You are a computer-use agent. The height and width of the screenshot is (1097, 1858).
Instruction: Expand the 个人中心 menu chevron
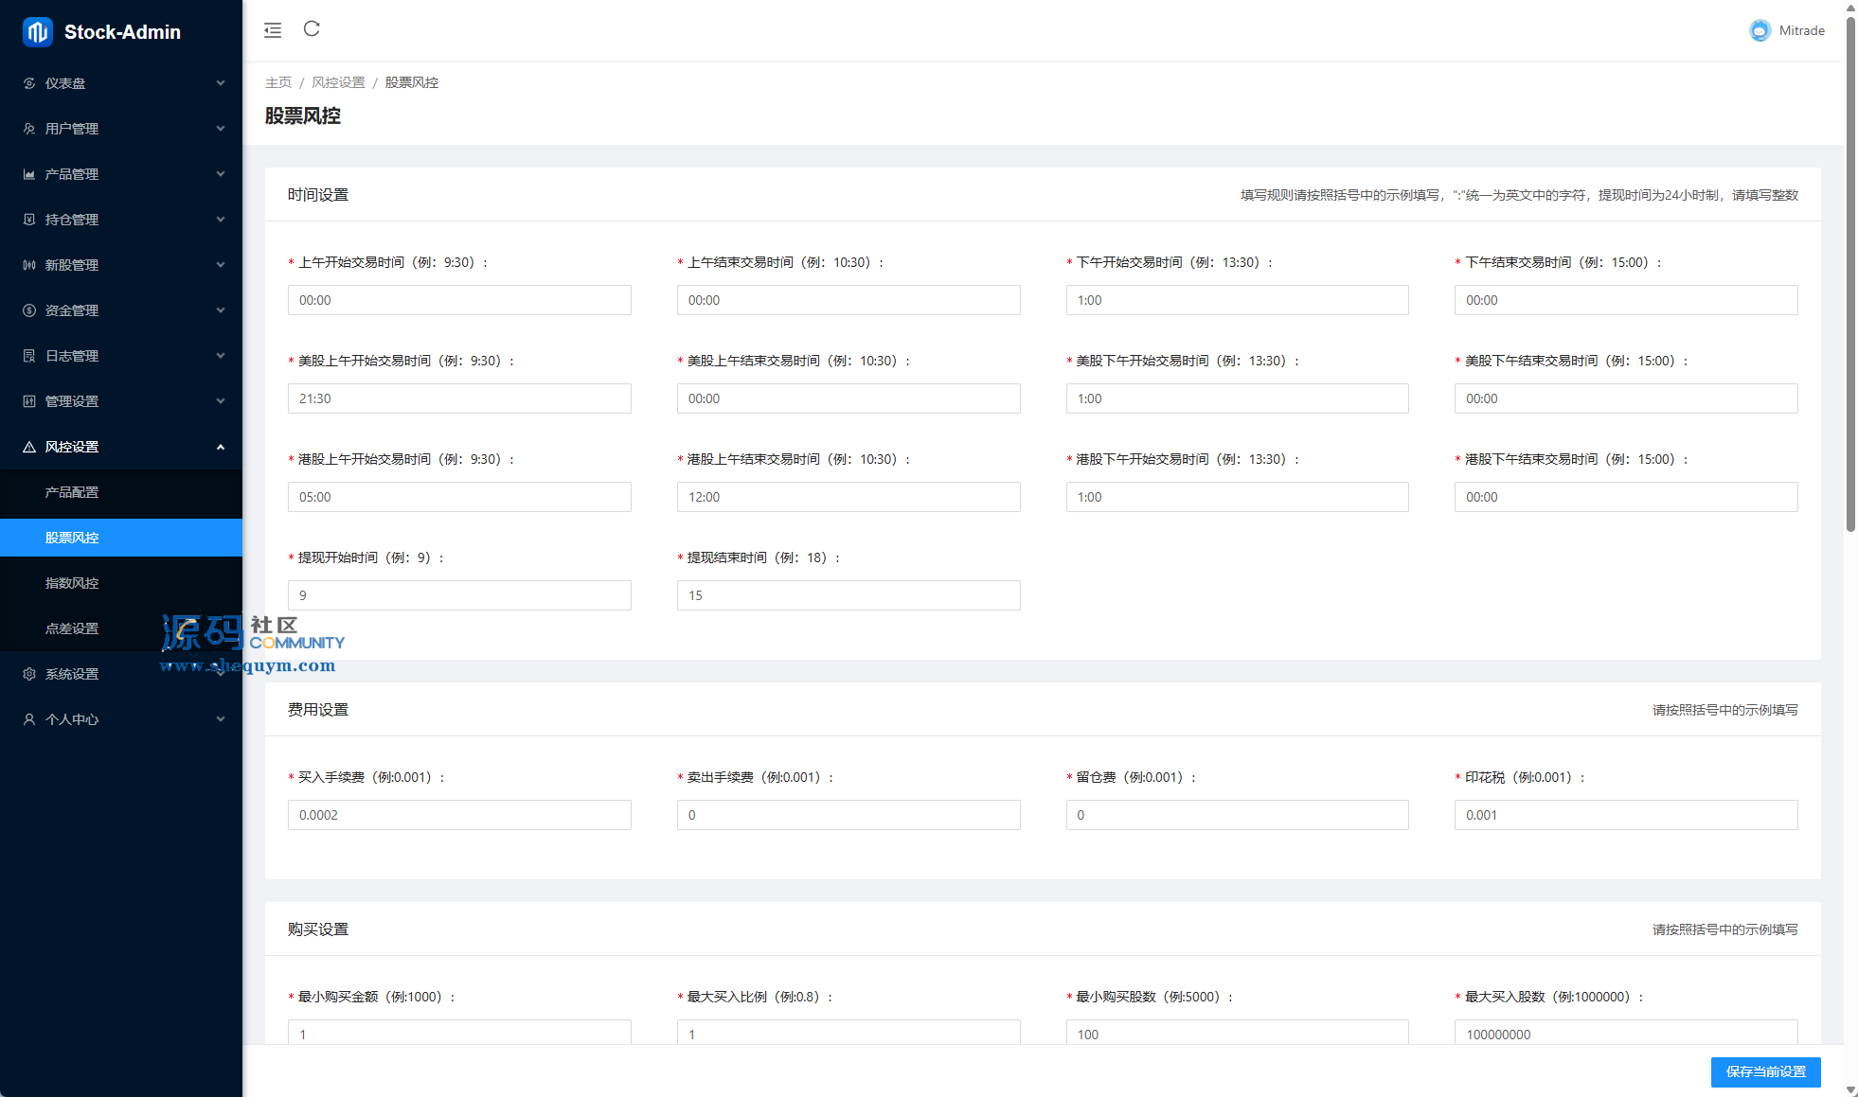(221, 719)
